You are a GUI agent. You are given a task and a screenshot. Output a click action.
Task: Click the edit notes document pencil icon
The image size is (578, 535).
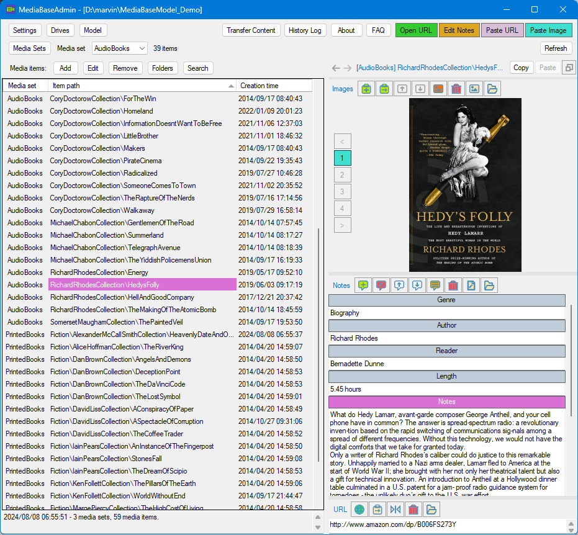coord(471,285)
